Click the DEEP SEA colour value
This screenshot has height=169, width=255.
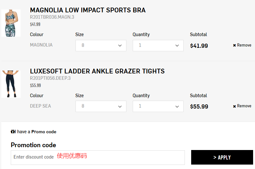40,106
